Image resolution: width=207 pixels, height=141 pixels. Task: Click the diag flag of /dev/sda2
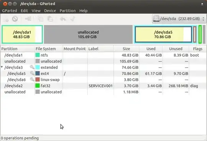[x=194, y=86]
